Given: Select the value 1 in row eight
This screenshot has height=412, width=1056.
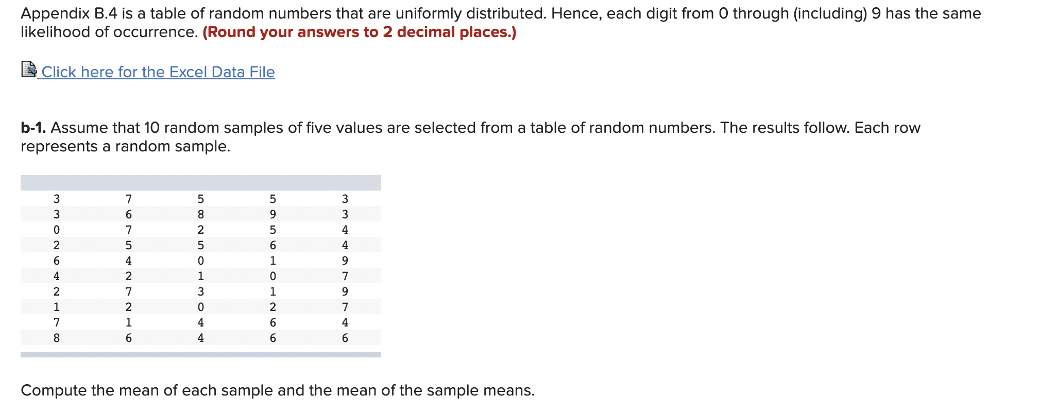Looking at the screenshot, I should coord(57,305).
